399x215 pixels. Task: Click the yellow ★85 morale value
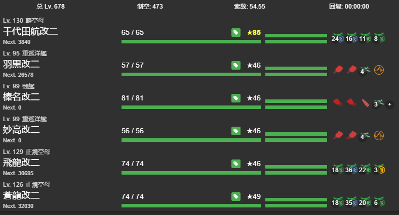click(253, 32)
